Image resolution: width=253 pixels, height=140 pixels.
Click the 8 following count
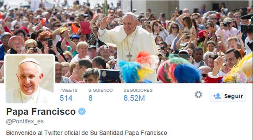(x=90, y=98)
